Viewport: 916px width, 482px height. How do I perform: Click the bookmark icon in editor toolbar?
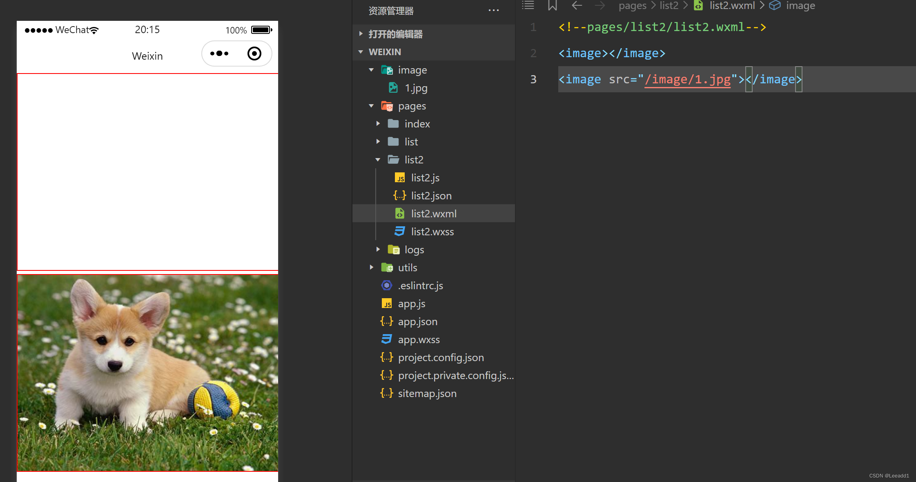pyautogui.click(x=552, y=6)
